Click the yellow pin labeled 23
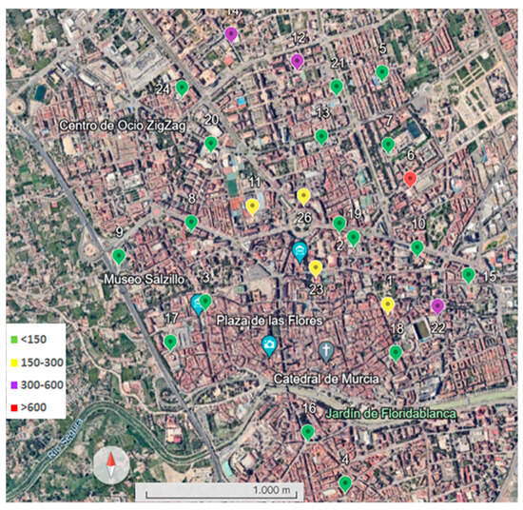 (316, 269)
